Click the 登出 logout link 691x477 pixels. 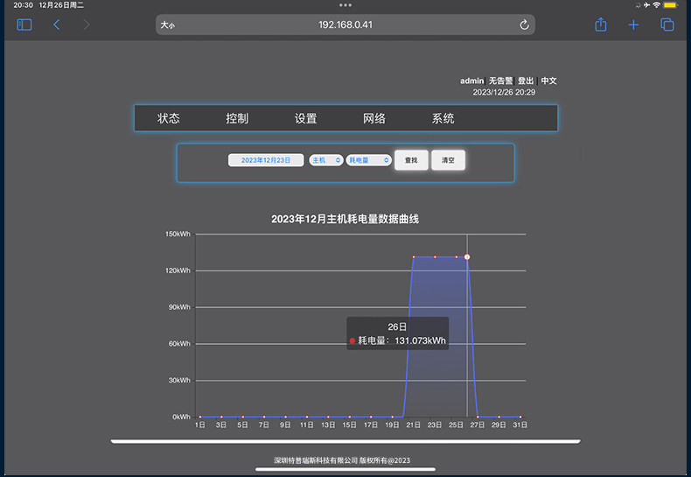526,81
